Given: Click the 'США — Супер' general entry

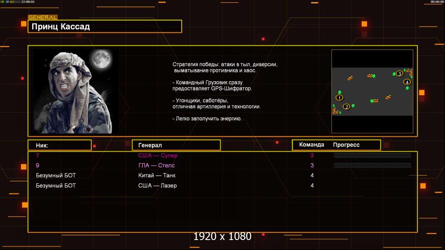Looking at the screenshot, I should 158,155.
